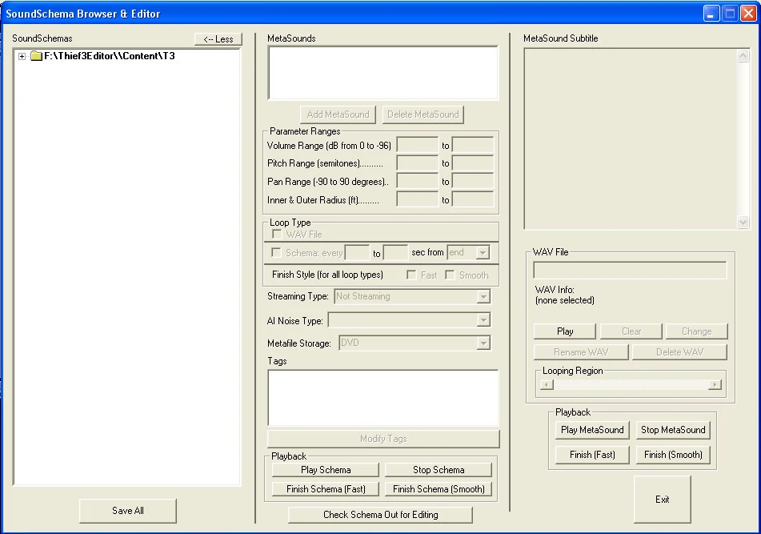Click the Inner Radius field
The width and height of the screenshot is (761, 534).
(418, 199)
